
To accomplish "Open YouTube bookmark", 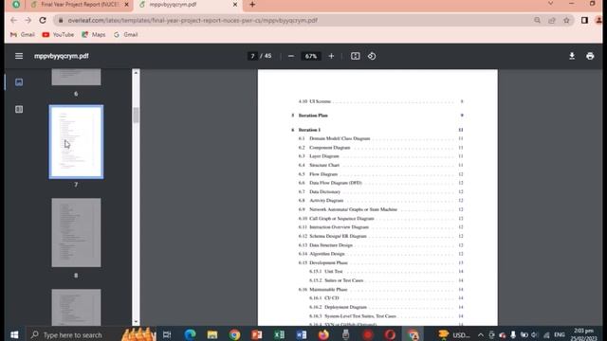I will click(x=58, y=35).
